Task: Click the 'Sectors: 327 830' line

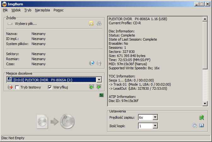Action: pos(122,52)
